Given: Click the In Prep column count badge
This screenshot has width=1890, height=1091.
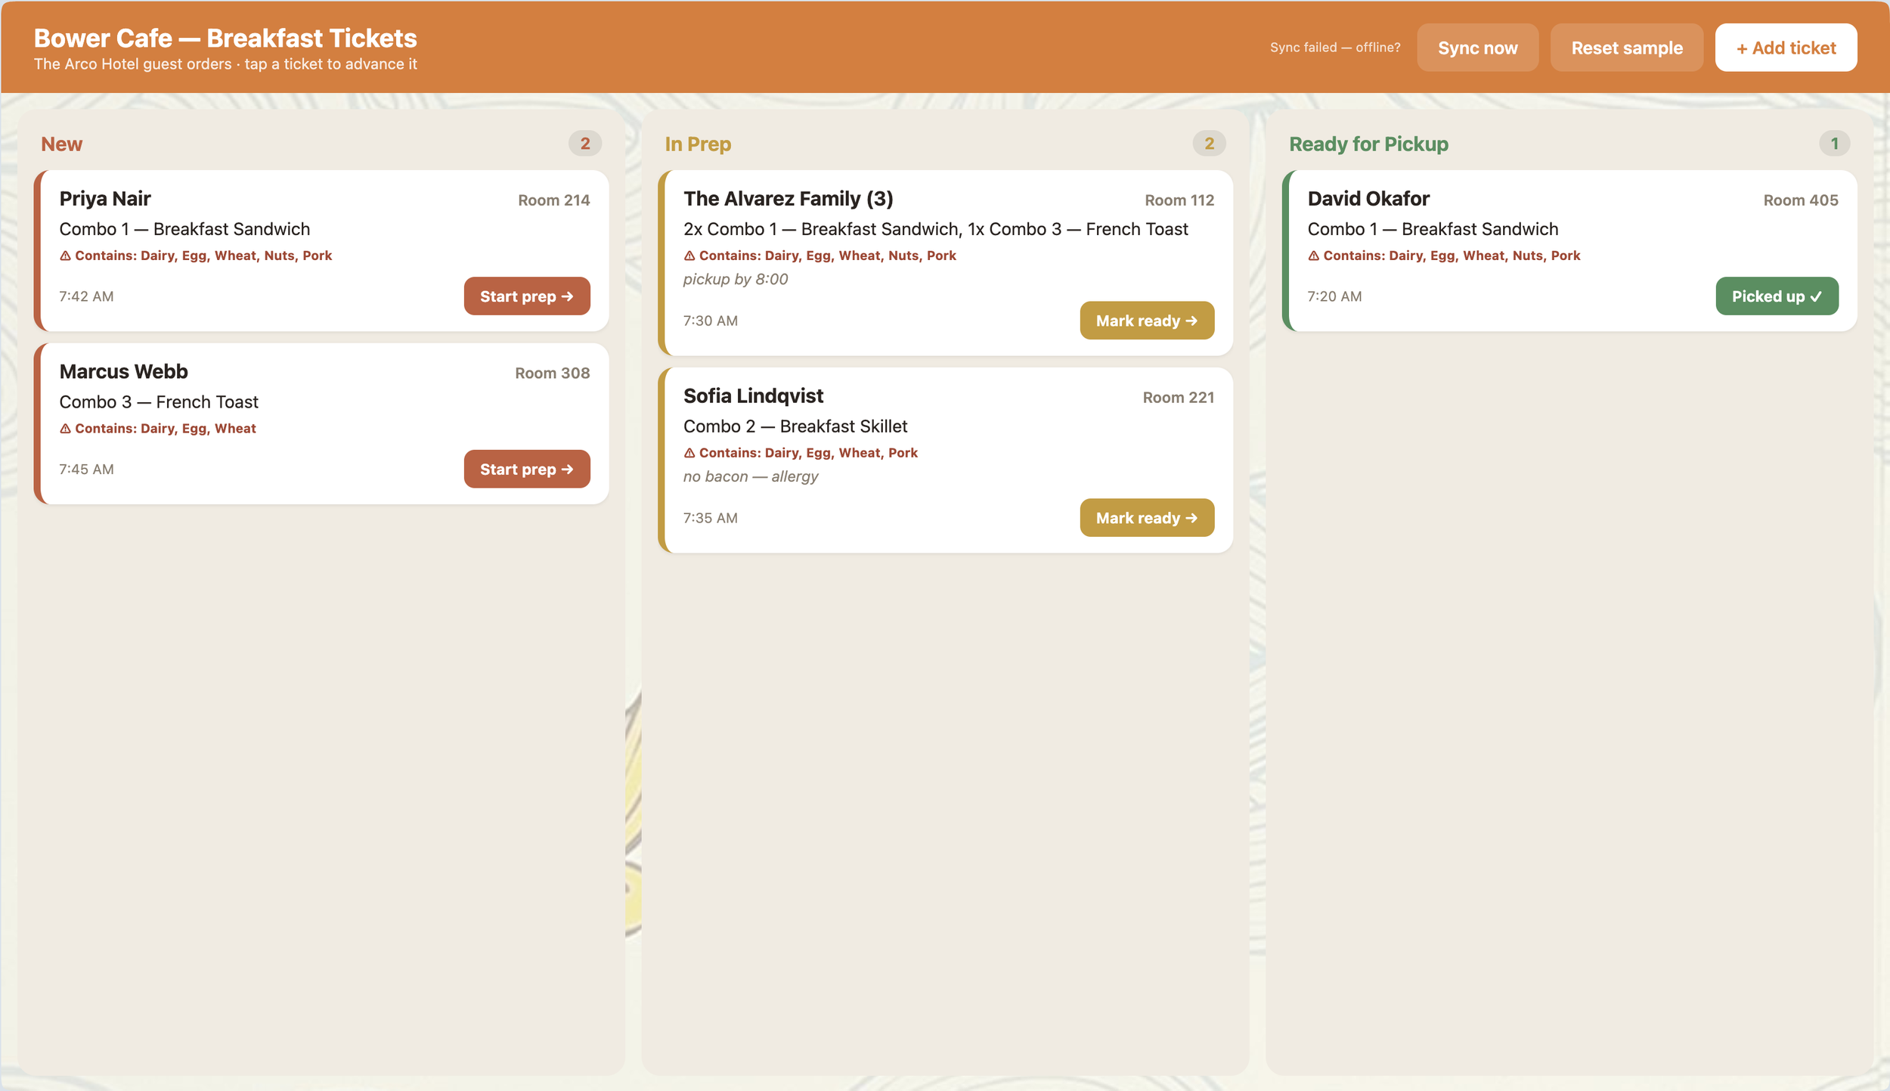Looking at the screenshot, I should tap(1209, 144).
